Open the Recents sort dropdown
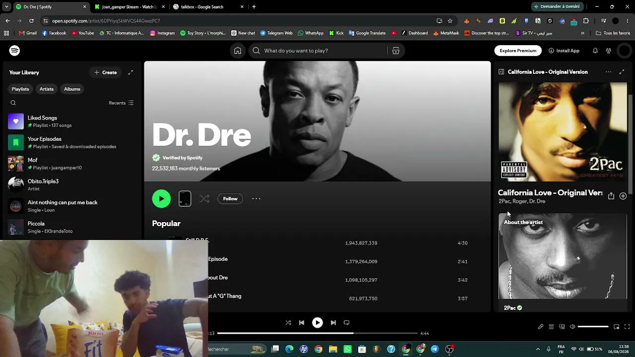This screenshot has height=357, width=635. pos(121,103)
